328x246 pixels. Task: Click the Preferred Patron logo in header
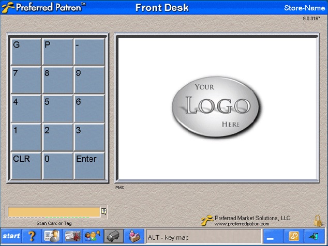[x=43, y=7]
